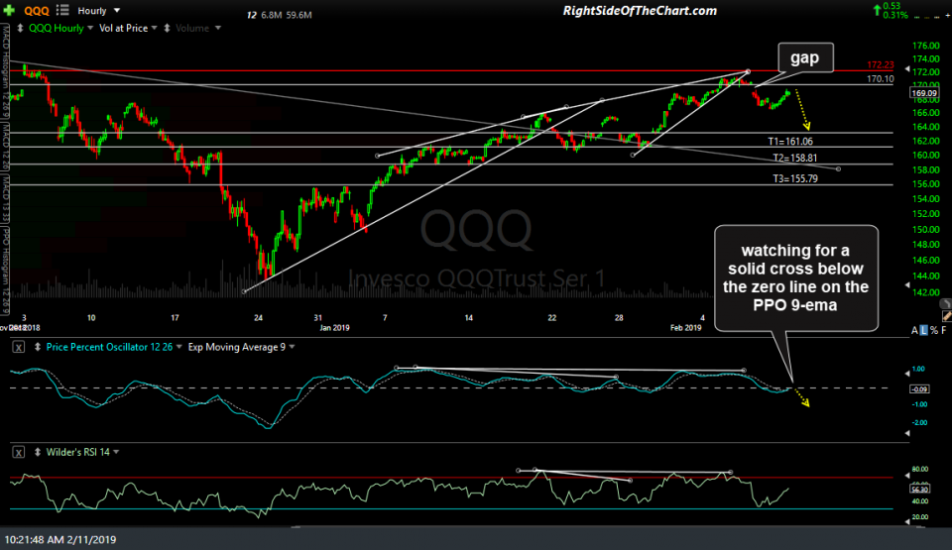The image size is (952, 550).
Task: Click the collapse arrow below -2.00 PPO axis
Action: (x=907, y=433)
